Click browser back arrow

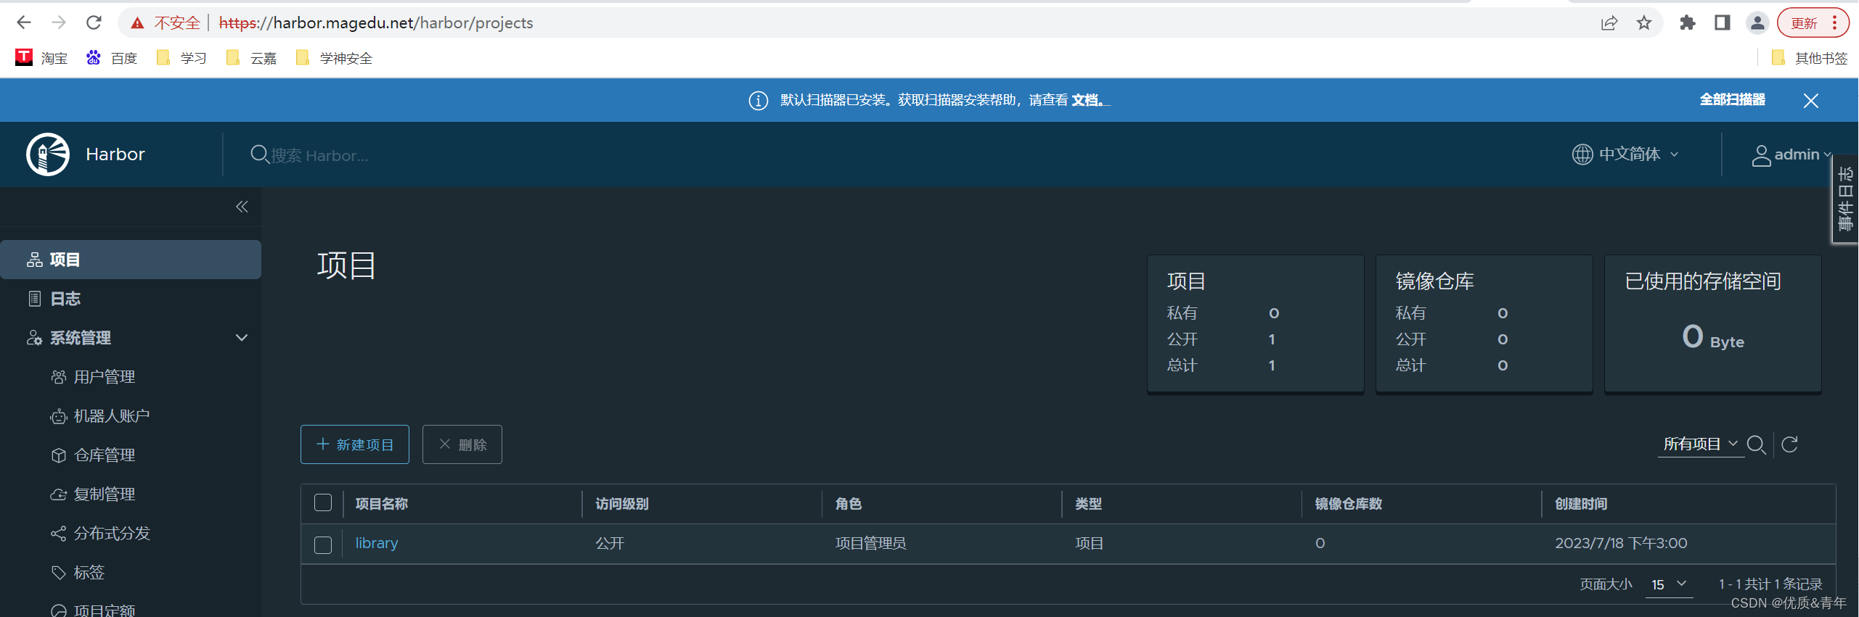(24, 22)
